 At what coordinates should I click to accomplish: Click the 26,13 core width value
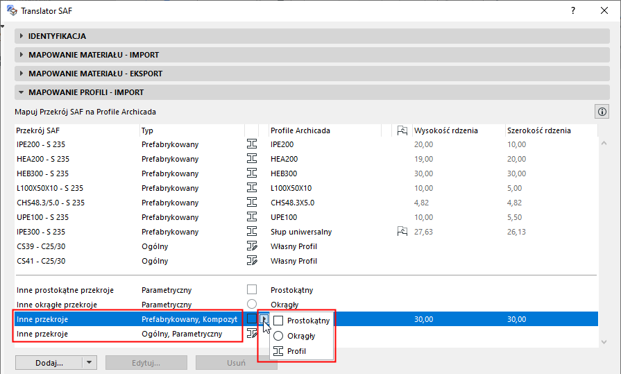click(x=516, y=232)
